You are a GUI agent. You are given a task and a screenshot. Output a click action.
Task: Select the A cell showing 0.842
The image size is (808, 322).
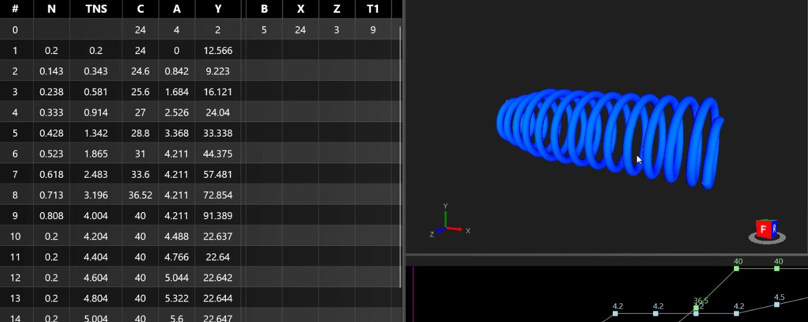coord(177,71)
